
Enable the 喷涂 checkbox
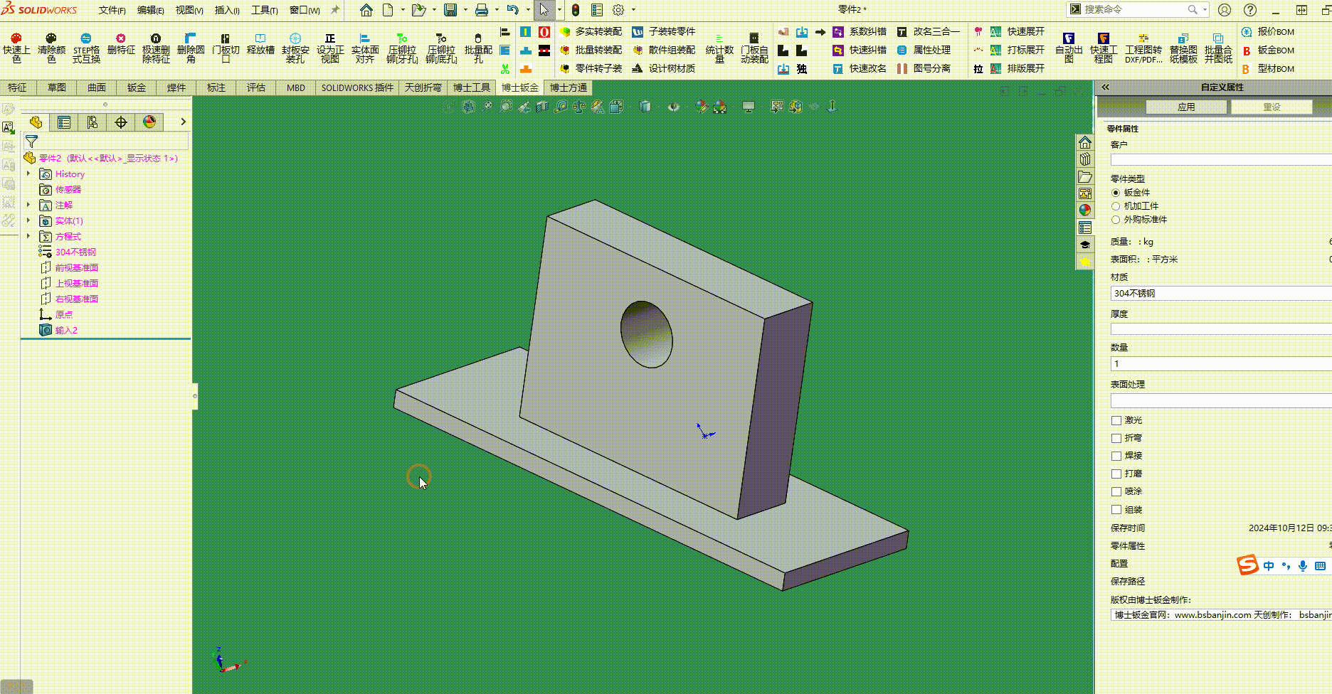[1116, 491]
